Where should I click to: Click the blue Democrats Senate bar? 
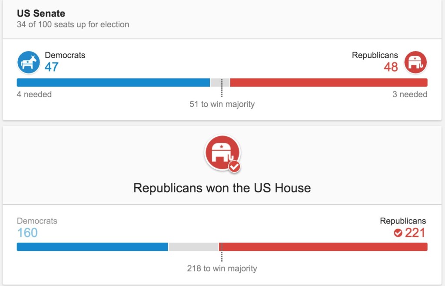[x=113, y=82]
